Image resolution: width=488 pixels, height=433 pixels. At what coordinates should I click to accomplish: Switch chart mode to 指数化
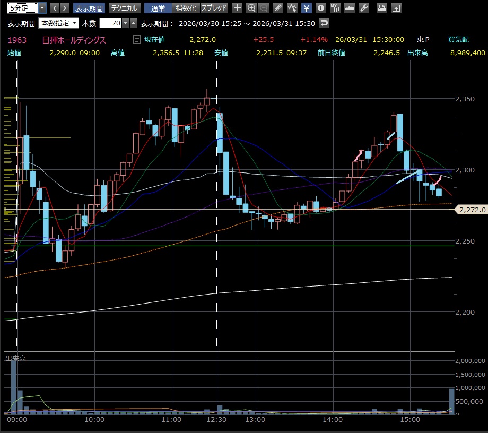(x=186, y=8)
